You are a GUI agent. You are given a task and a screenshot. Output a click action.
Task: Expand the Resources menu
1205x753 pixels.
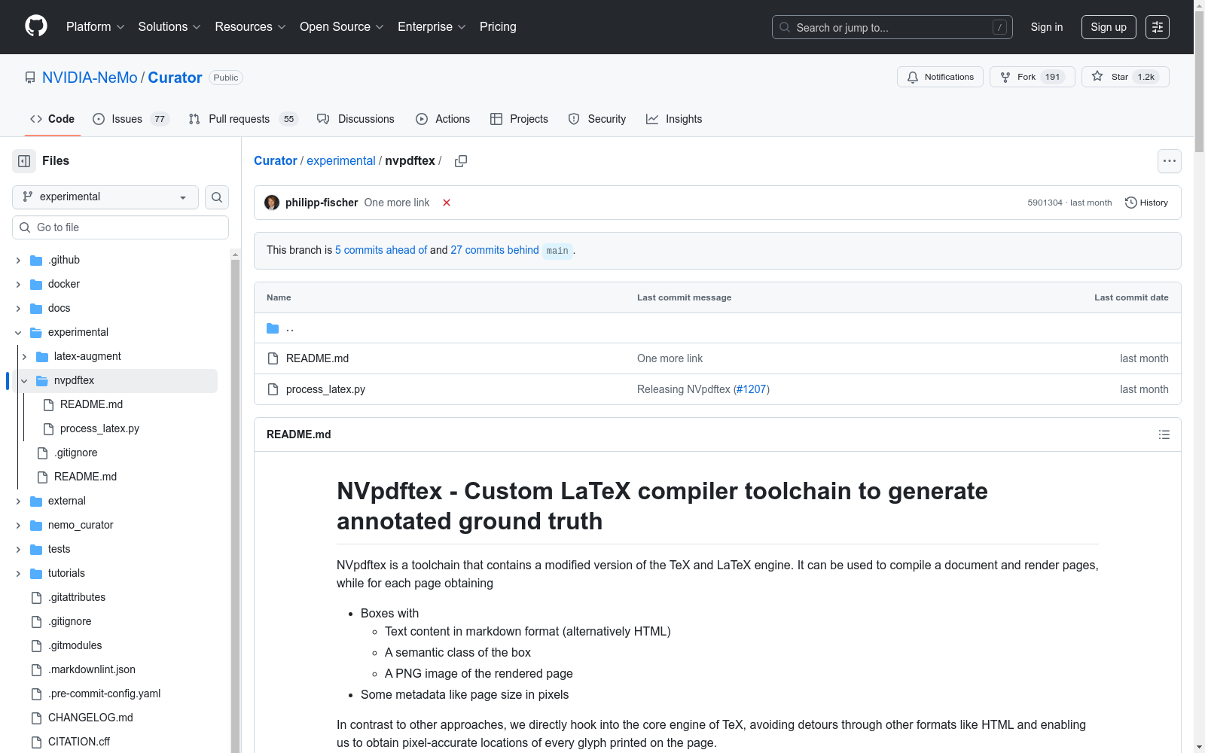(250, 27)
